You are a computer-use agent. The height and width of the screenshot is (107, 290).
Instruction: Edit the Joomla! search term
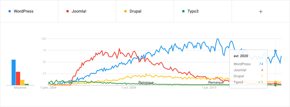[79, 11]
